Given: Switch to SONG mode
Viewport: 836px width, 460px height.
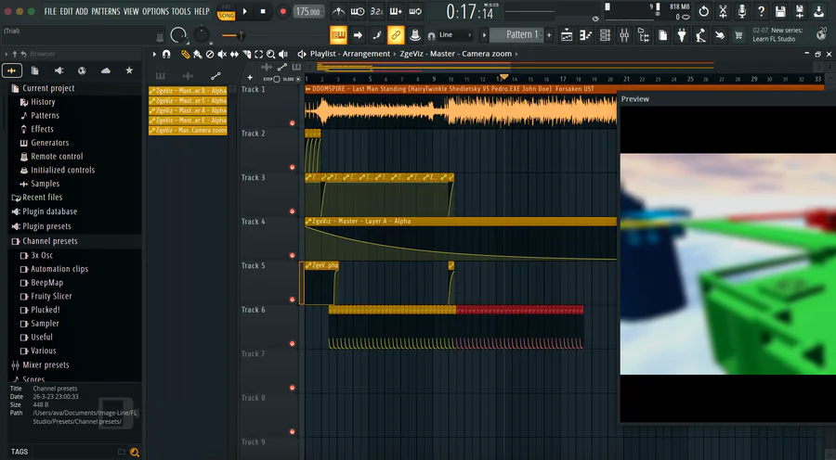Looking at the screenshot, I should (x=226, y=16).
